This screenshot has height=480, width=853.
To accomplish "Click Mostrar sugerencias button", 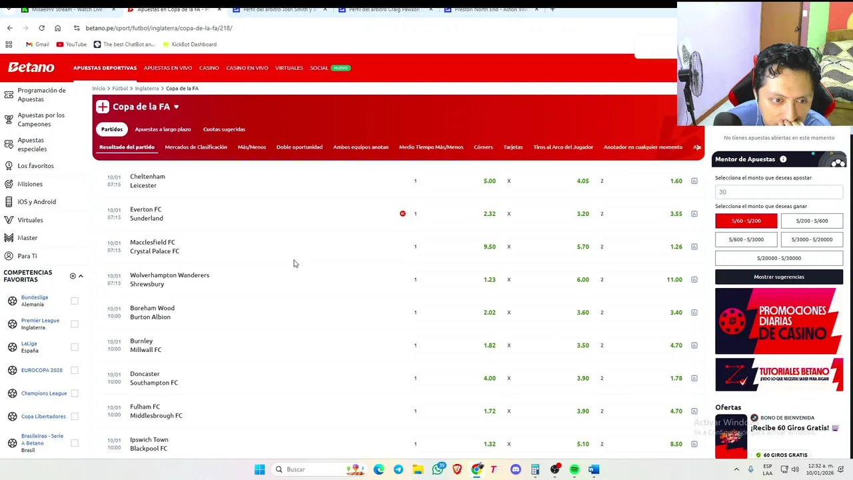I will 779,277.
